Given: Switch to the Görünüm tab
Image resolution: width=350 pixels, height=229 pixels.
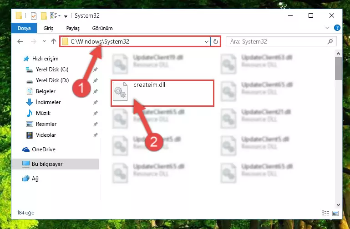Looking at the screenshot, I should (x=102, y=28).
